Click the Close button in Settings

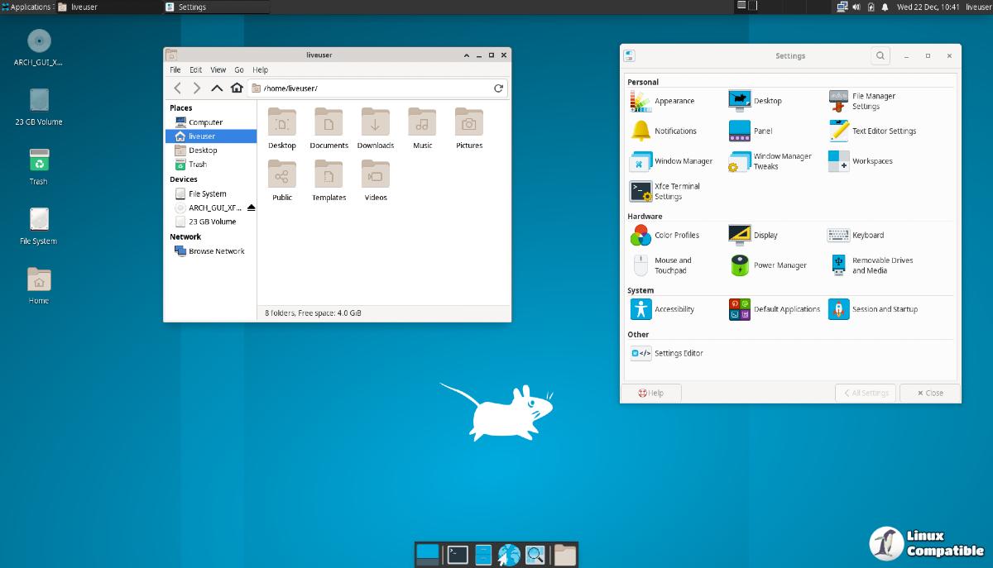(x=930, y=393)
